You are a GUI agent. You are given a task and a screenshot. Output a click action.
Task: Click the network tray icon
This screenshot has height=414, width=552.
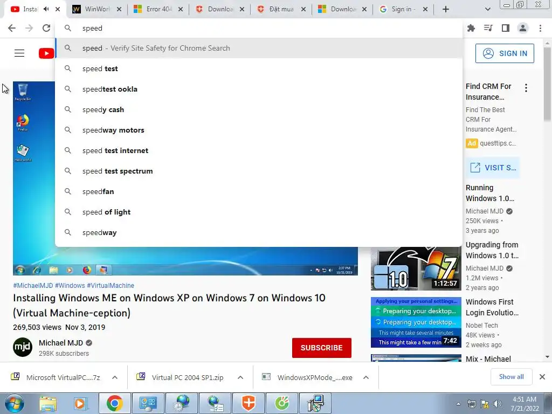tap(471, 404)
